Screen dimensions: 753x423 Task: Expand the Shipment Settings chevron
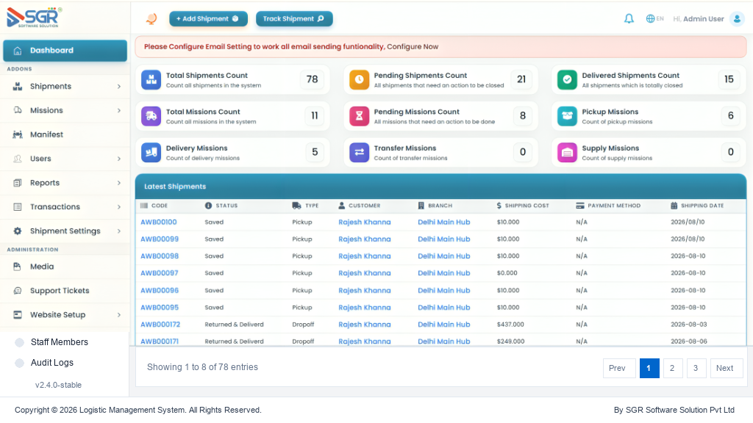coord(118,231)
